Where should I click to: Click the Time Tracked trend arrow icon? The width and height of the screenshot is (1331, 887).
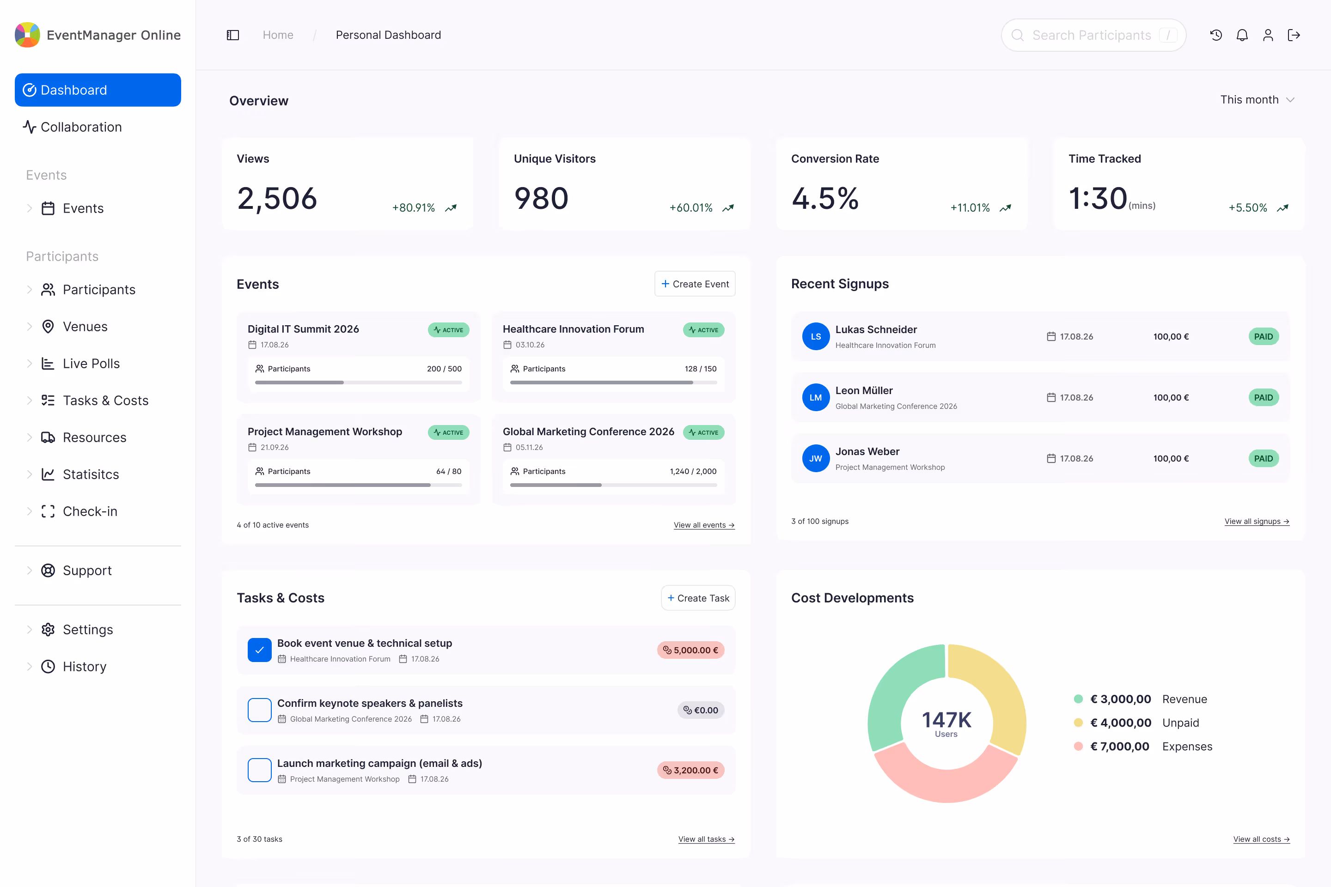[x=1283, y=208]
